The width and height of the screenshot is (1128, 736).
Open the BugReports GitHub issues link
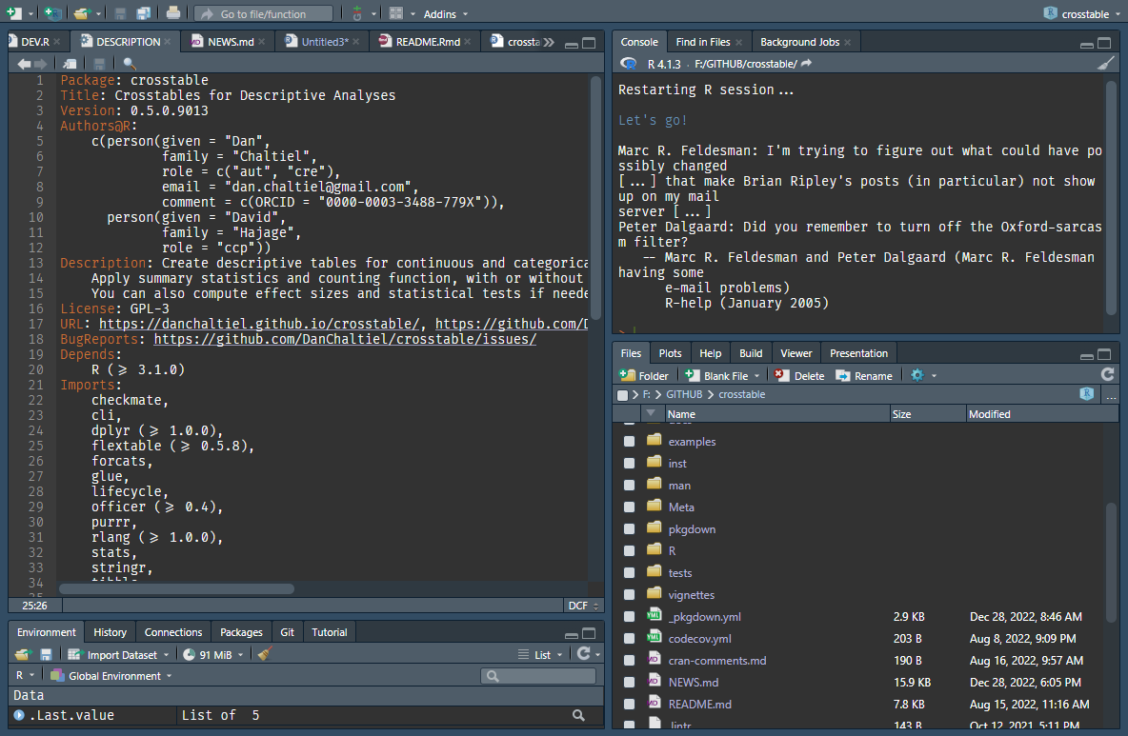pyautogui.click(x=345, y=339)
